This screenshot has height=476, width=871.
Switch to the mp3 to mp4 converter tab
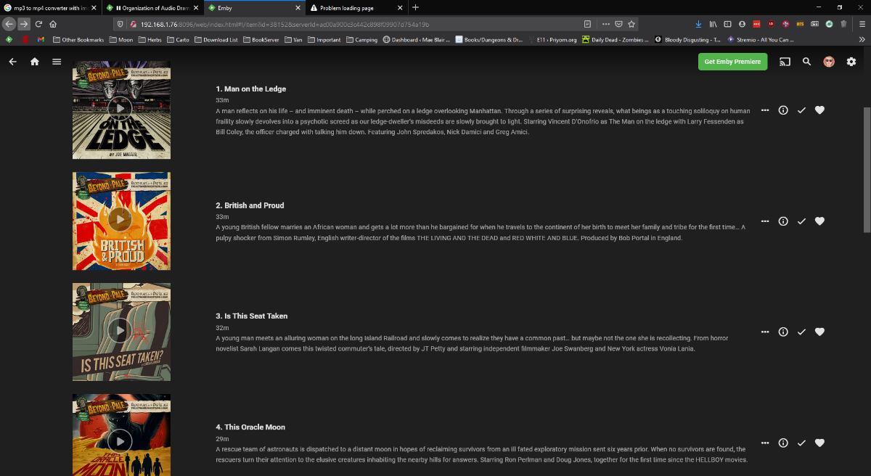point(50,7)
